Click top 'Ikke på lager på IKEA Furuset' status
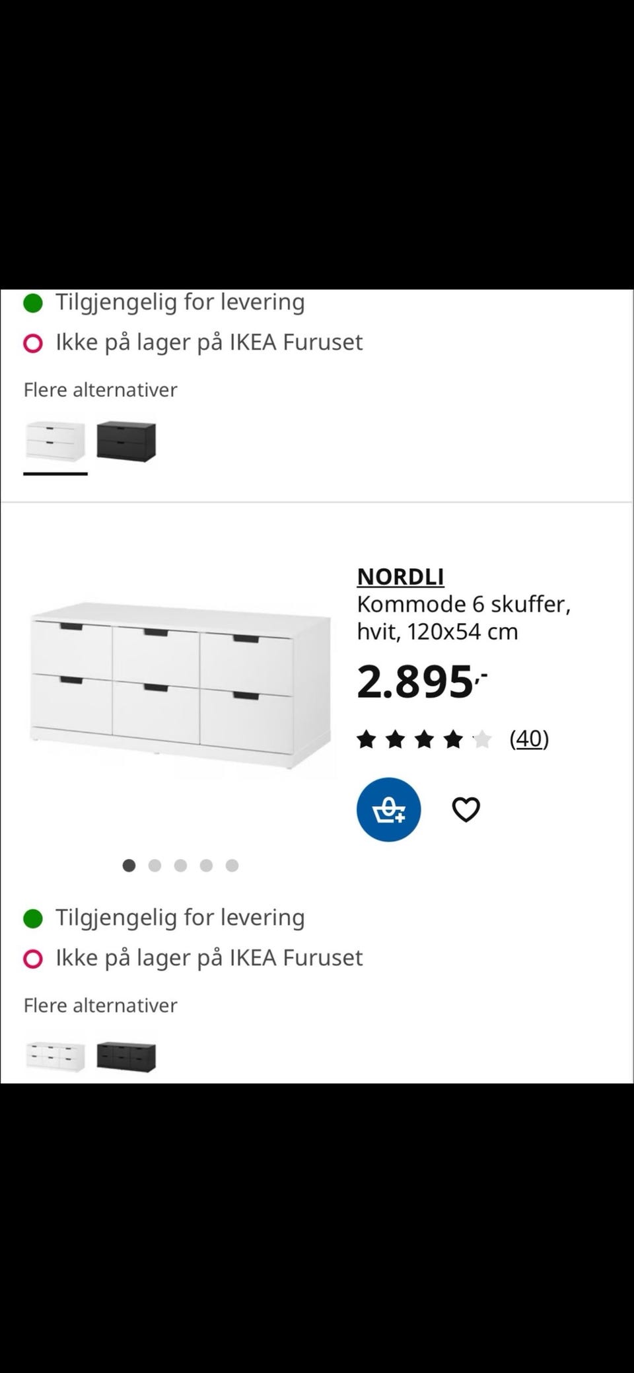 (209, 342)
